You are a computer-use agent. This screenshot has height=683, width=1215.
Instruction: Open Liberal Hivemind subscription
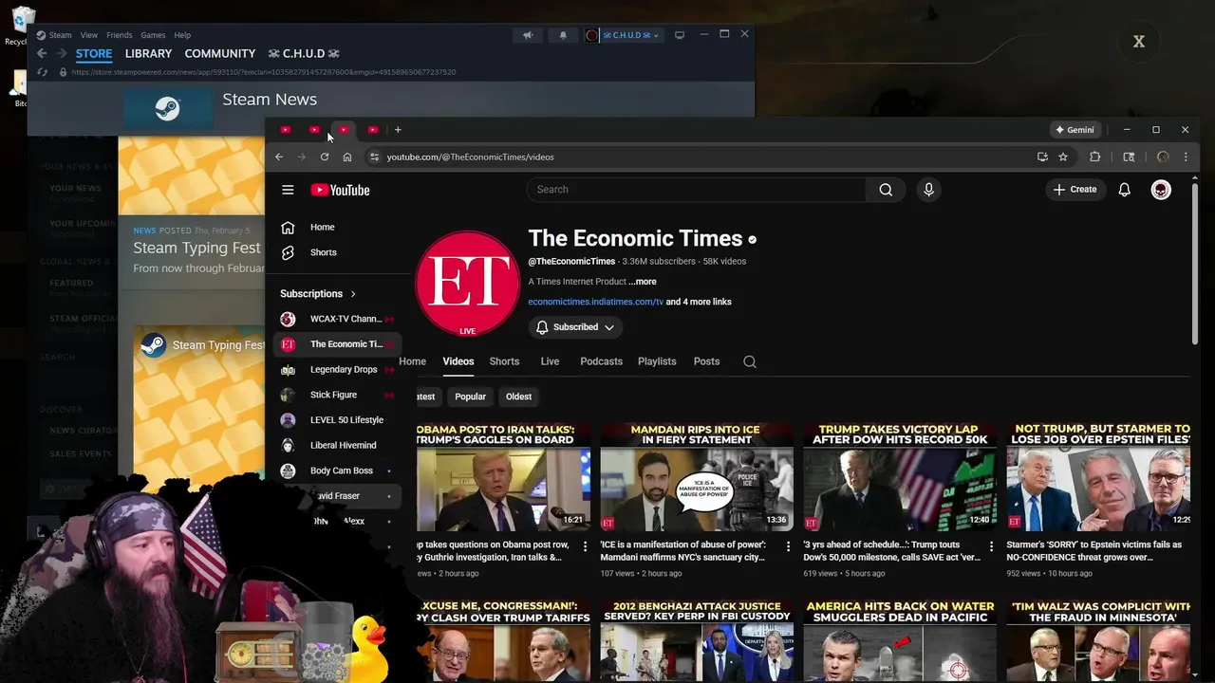(337, 445)
